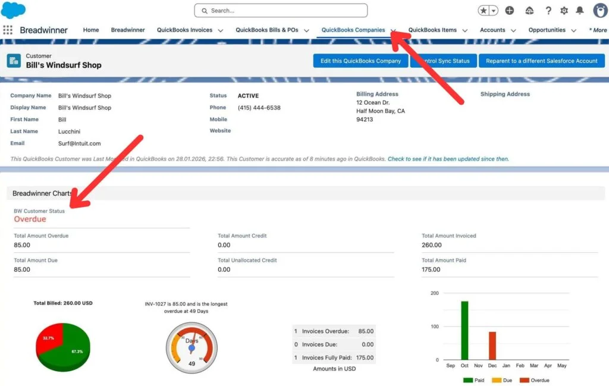Screen dimensions: 609x386
Task: Click the Invoices Due row in summary
Action: click(x=334, y=344)
